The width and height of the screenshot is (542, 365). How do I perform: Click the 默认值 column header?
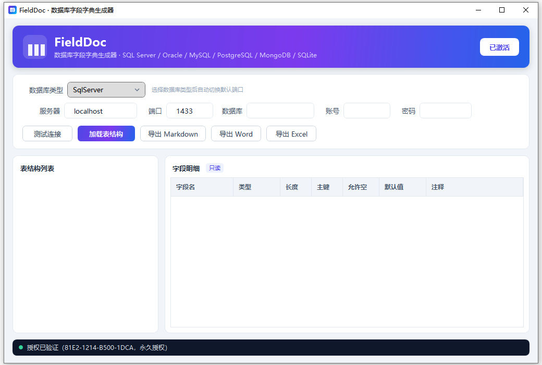[x=402, y=187]
